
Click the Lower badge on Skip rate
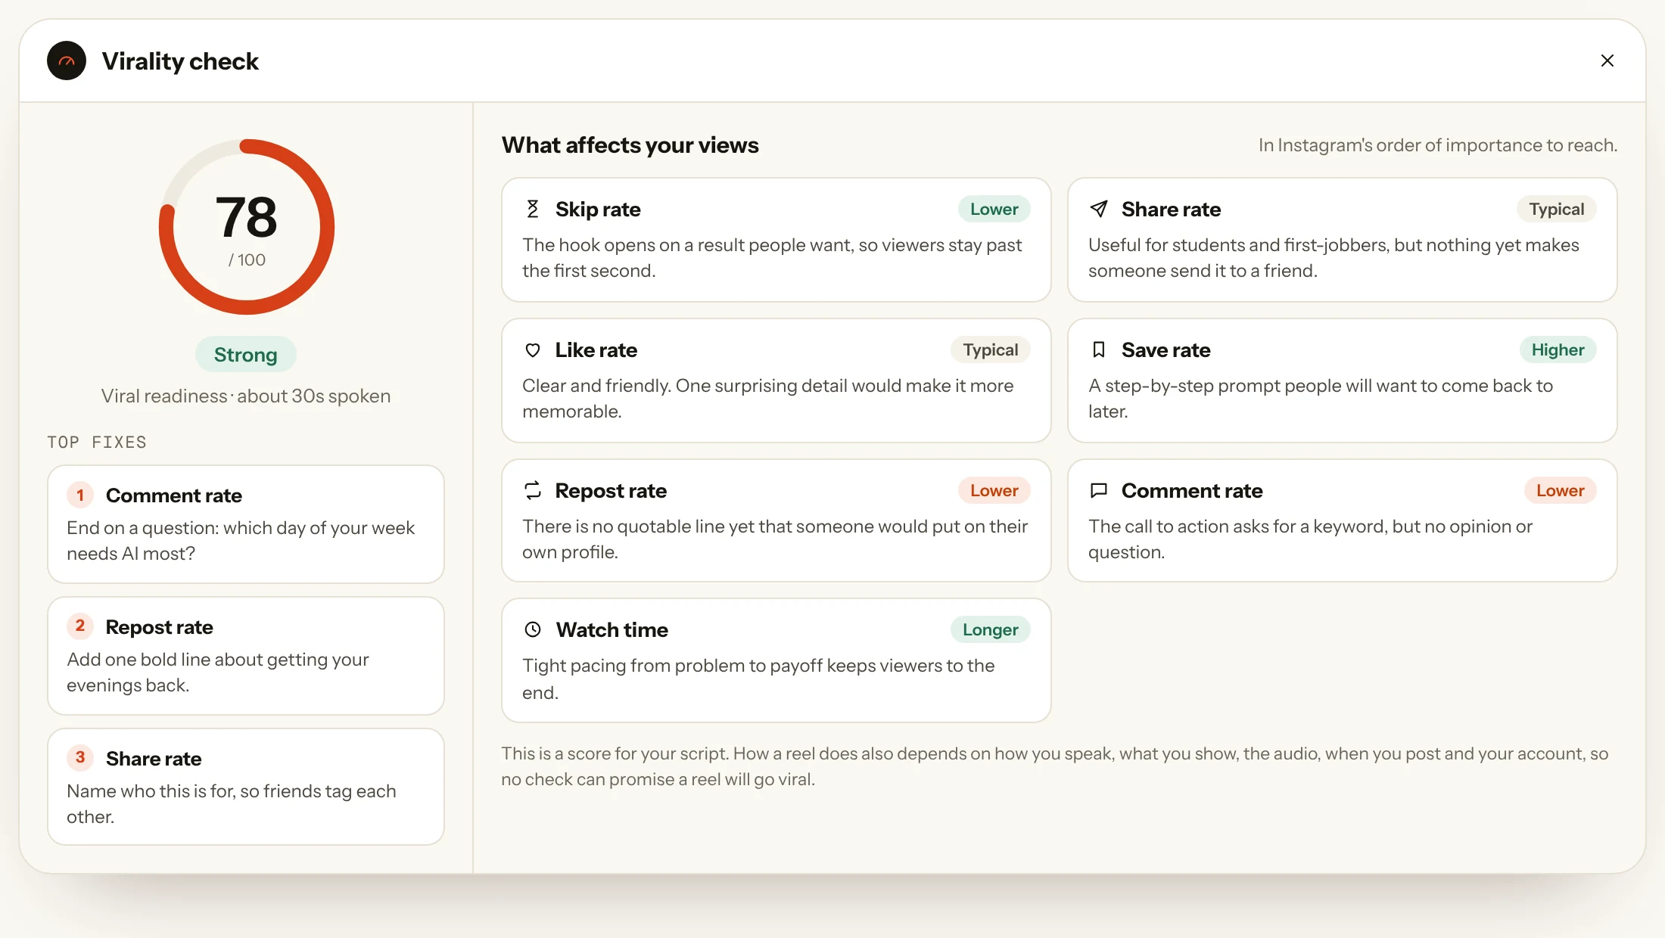994,209
